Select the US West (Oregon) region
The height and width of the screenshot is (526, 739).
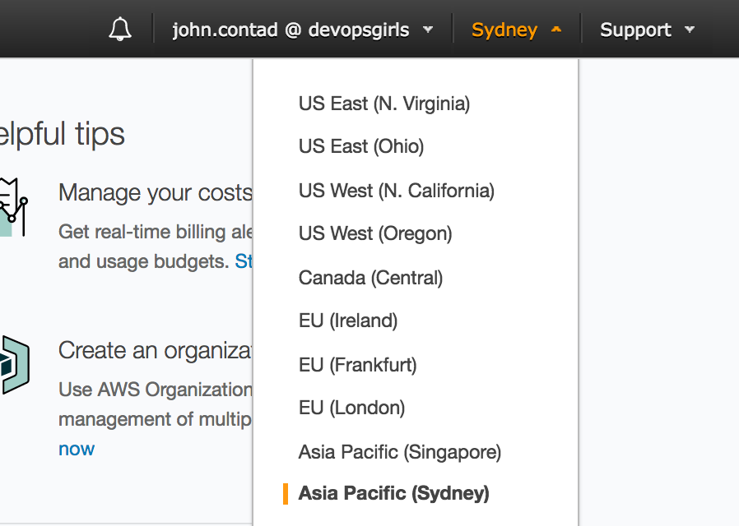[x=375, y=233]
